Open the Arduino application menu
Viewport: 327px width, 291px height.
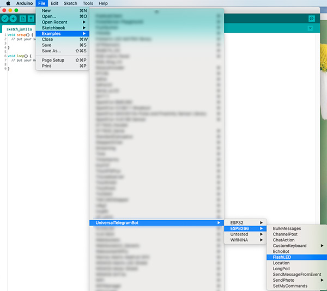point(25,3)
